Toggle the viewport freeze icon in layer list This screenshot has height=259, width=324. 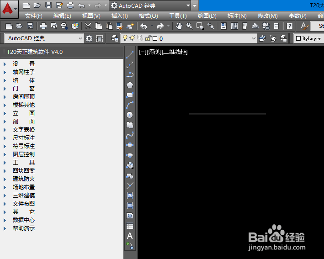tap(140, 38)
